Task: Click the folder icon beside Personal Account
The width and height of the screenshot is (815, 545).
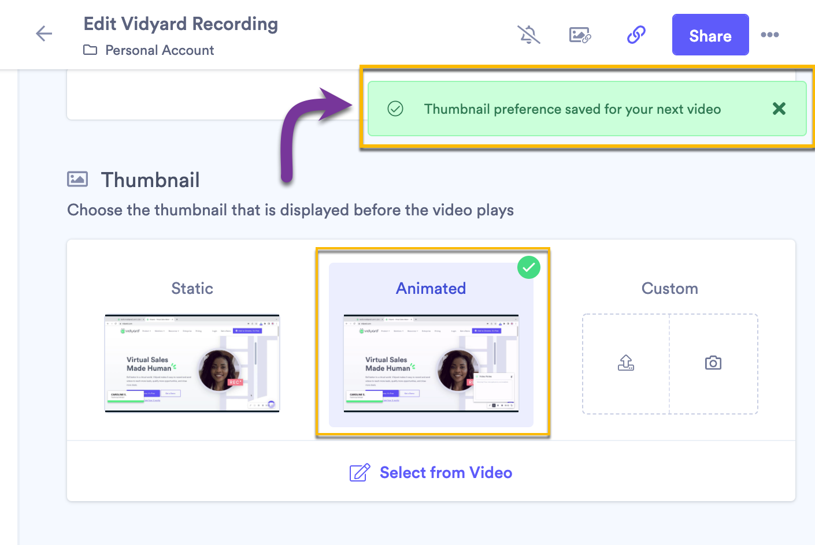Action: click(90, 50)
